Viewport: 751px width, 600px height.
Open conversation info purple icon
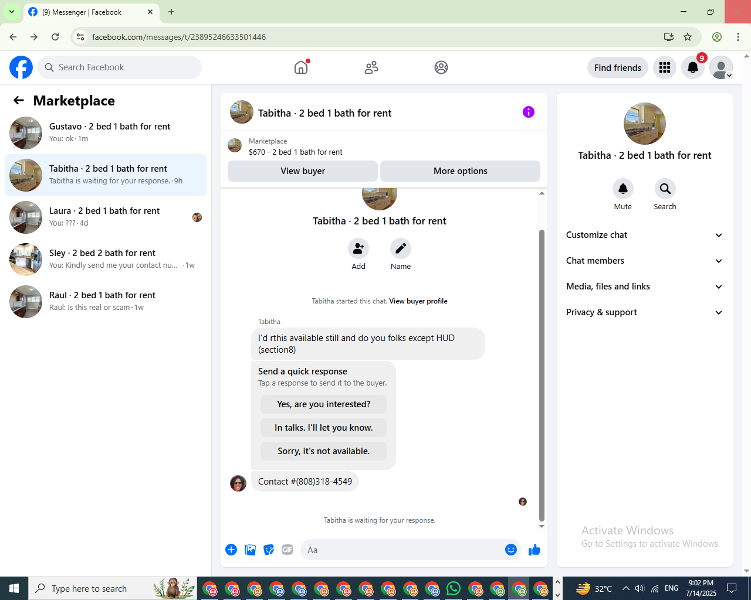529,112
